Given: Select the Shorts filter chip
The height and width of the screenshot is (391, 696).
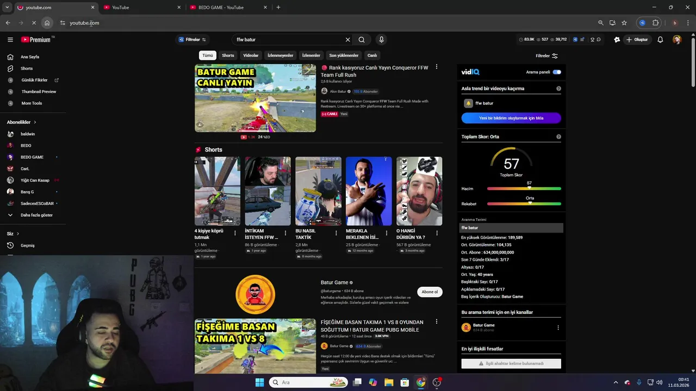Looking at the screenshot, I should point(228,55).
